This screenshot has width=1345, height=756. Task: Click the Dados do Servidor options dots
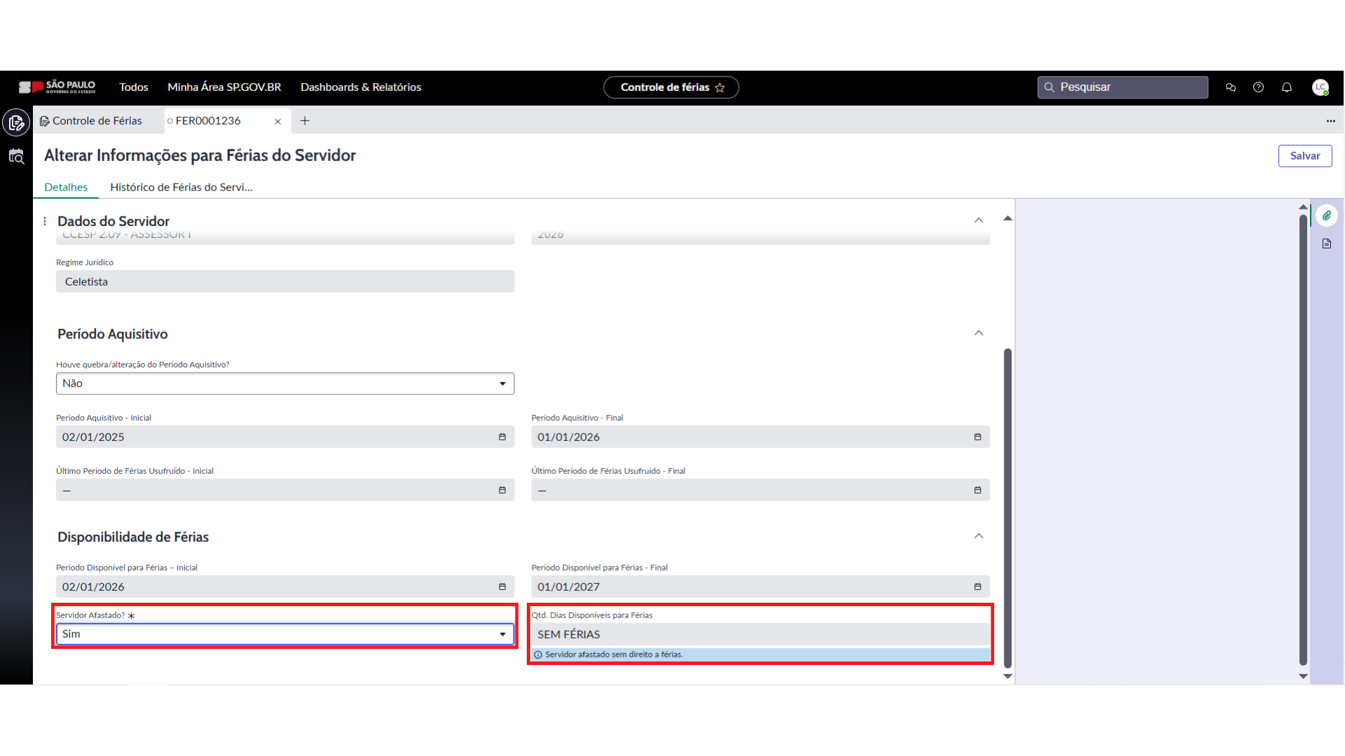pos(45,221)
